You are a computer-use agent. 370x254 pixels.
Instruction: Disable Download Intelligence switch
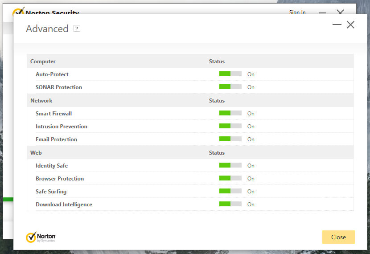[x=230, y=204]
